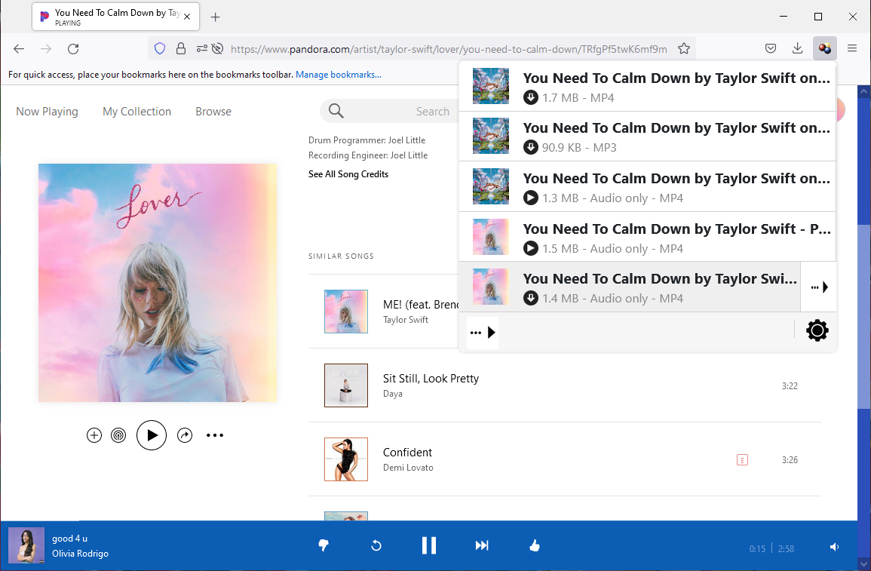Click the thumbs up icon in player bar

pos(535,546)
